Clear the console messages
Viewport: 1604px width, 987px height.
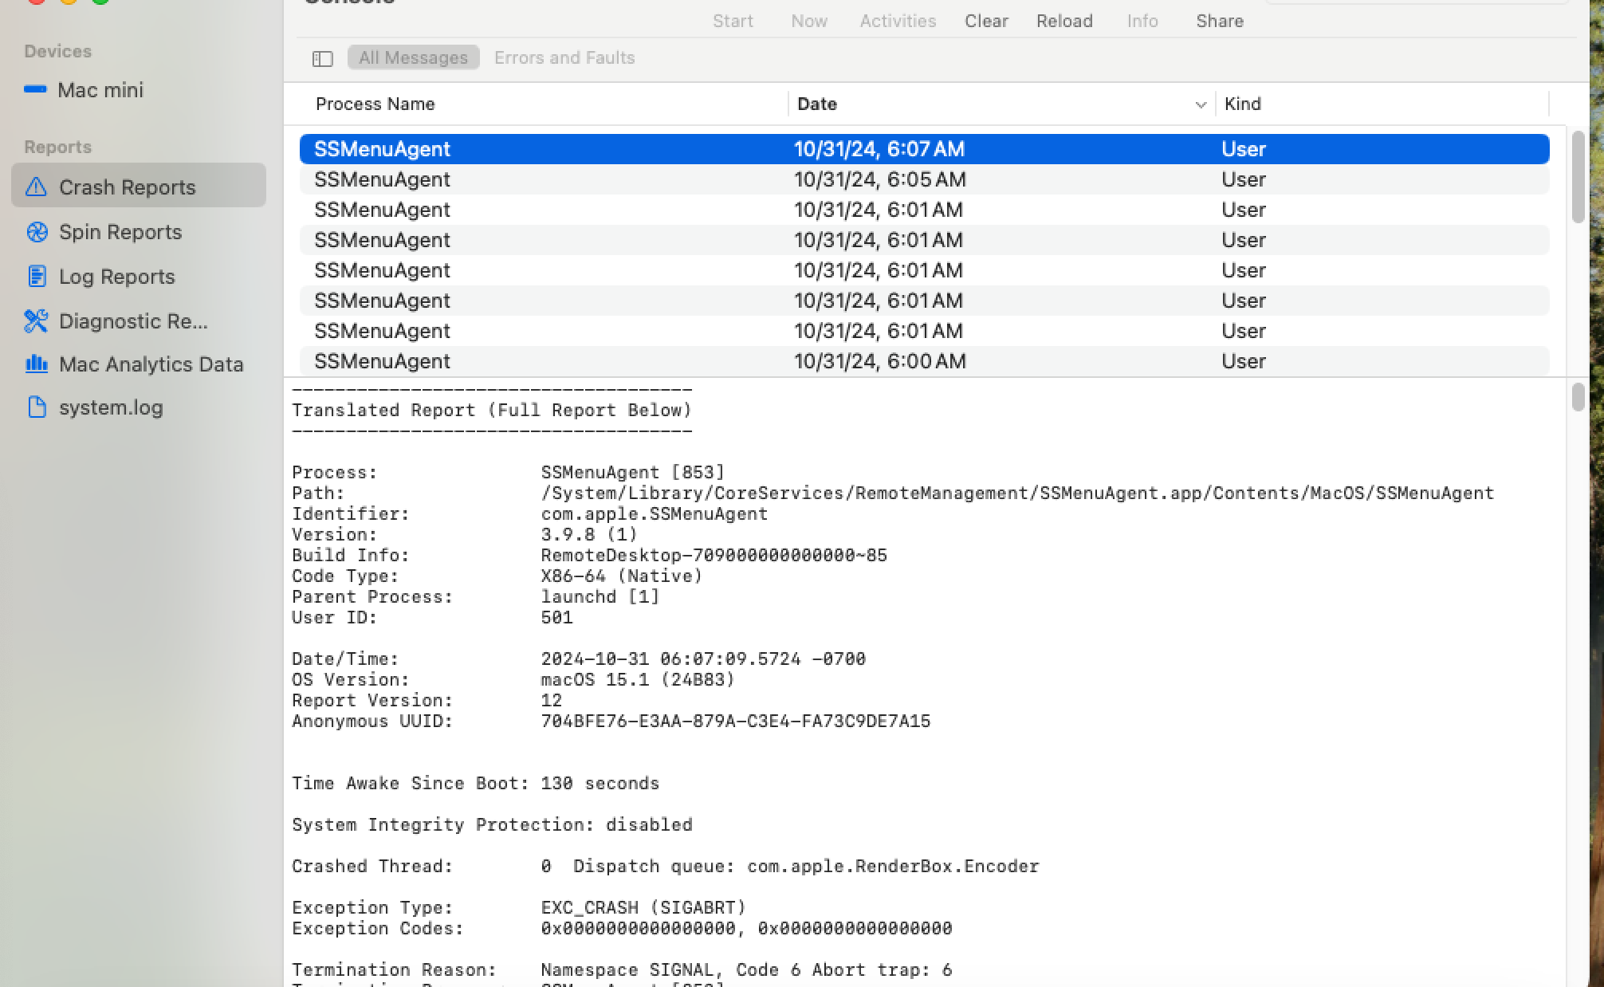click(x=986, y=22)
